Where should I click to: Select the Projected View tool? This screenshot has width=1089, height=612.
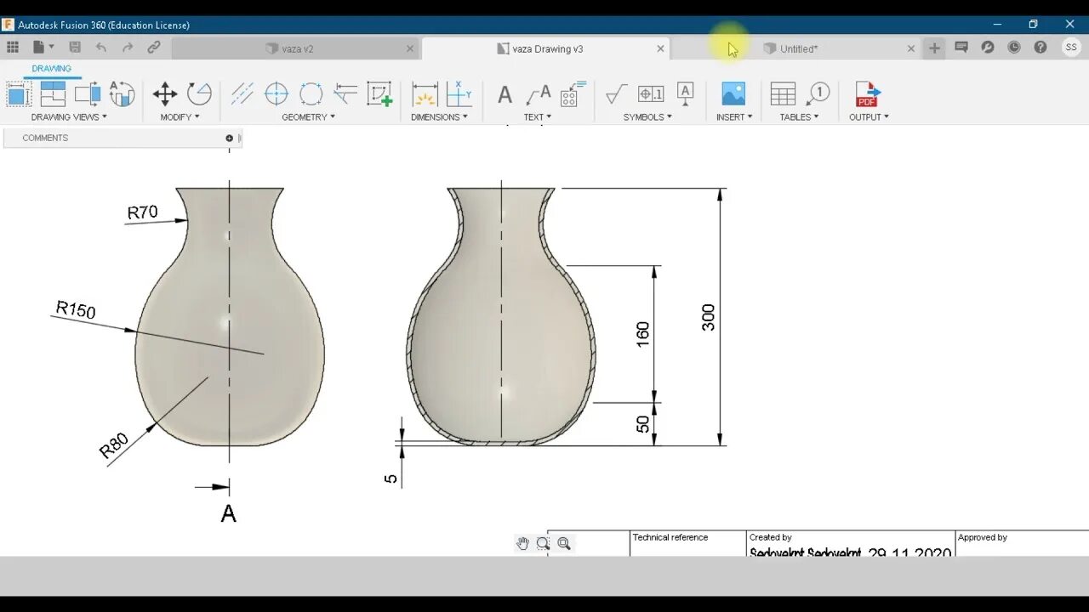53,93
